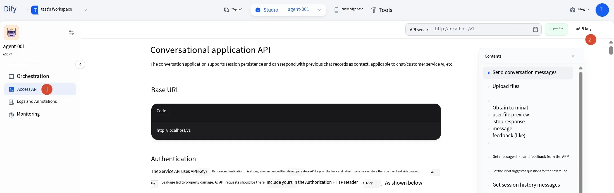614x193 pixels.
Task: Click the agent-001 robot app icon
Action: pyautogui.click(x=11, y=33)
